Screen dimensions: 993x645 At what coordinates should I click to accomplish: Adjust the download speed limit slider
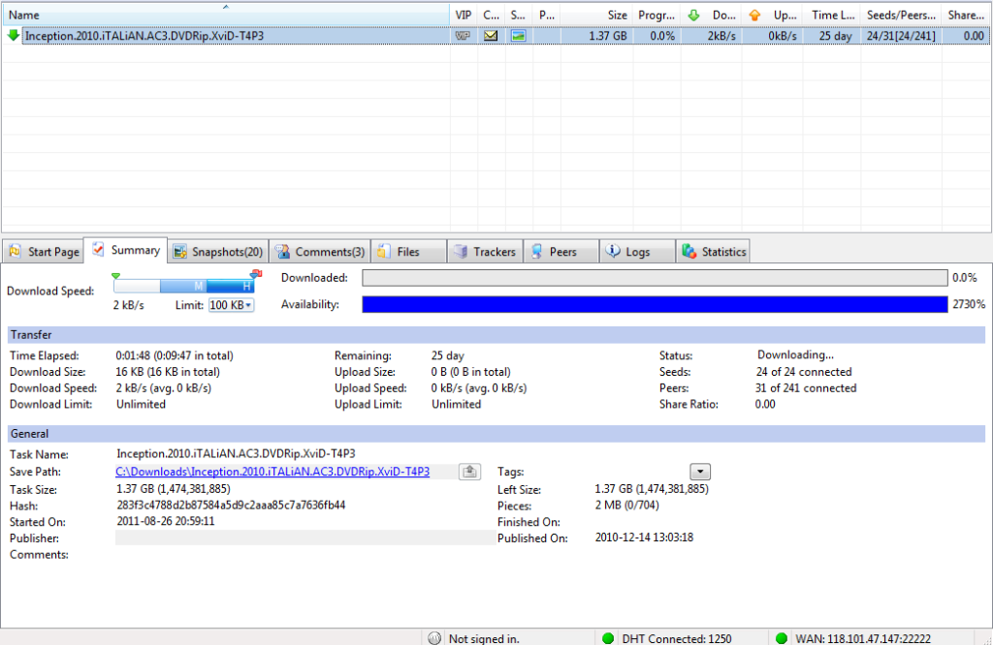(183, 287)
